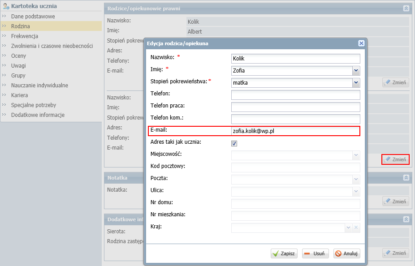Image resolution: width=415 pixels, height=266 pixels.
Task: Click the Nazwisko field with Kolik
Action: coord(296,58)
